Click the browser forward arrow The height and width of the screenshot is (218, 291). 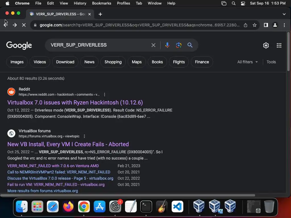click(x=15, y=25)
